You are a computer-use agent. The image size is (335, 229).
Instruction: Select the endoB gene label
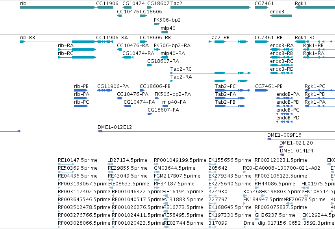point(277,12)
